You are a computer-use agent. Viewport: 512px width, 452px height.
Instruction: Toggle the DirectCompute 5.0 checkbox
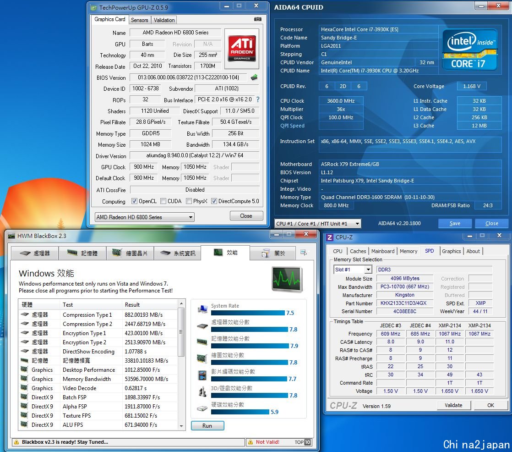point(214,201)
